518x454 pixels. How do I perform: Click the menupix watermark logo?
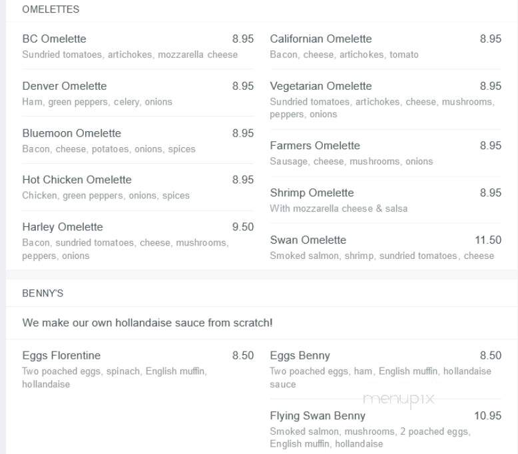coord(398,399)
